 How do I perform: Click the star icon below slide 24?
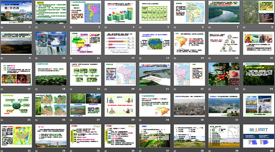pyautogui.click(x=244, y=89)
